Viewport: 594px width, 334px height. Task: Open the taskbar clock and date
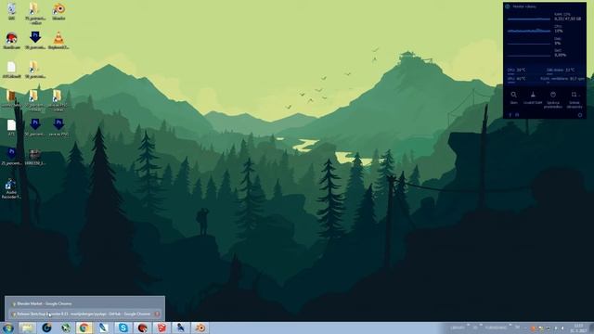(578, 328)
